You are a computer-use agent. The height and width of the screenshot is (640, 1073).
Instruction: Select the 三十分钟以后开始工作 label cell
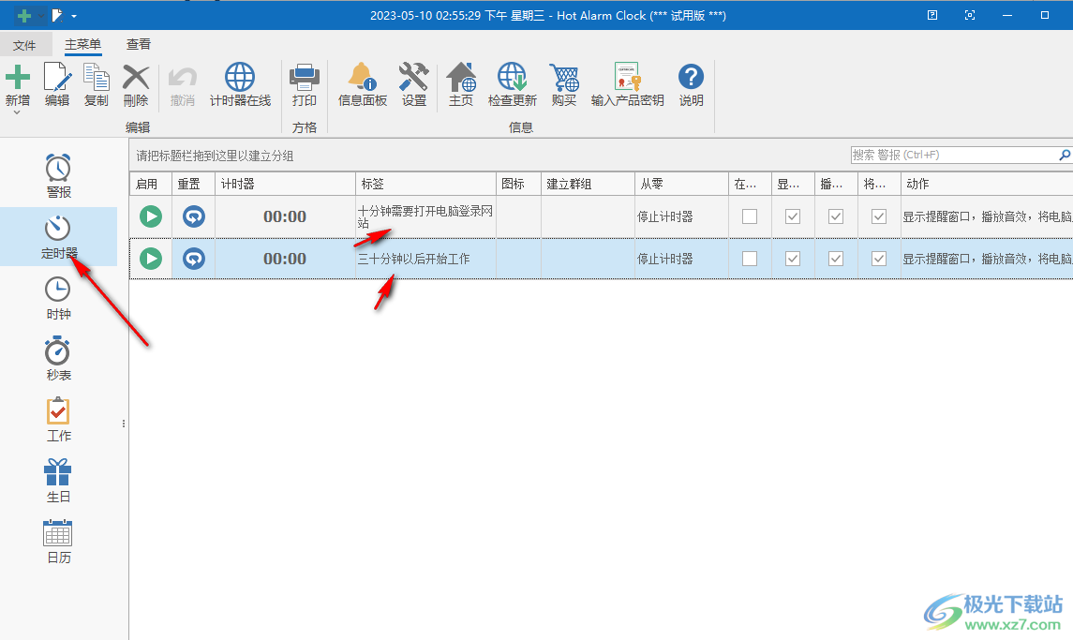[x=425, y=259]
